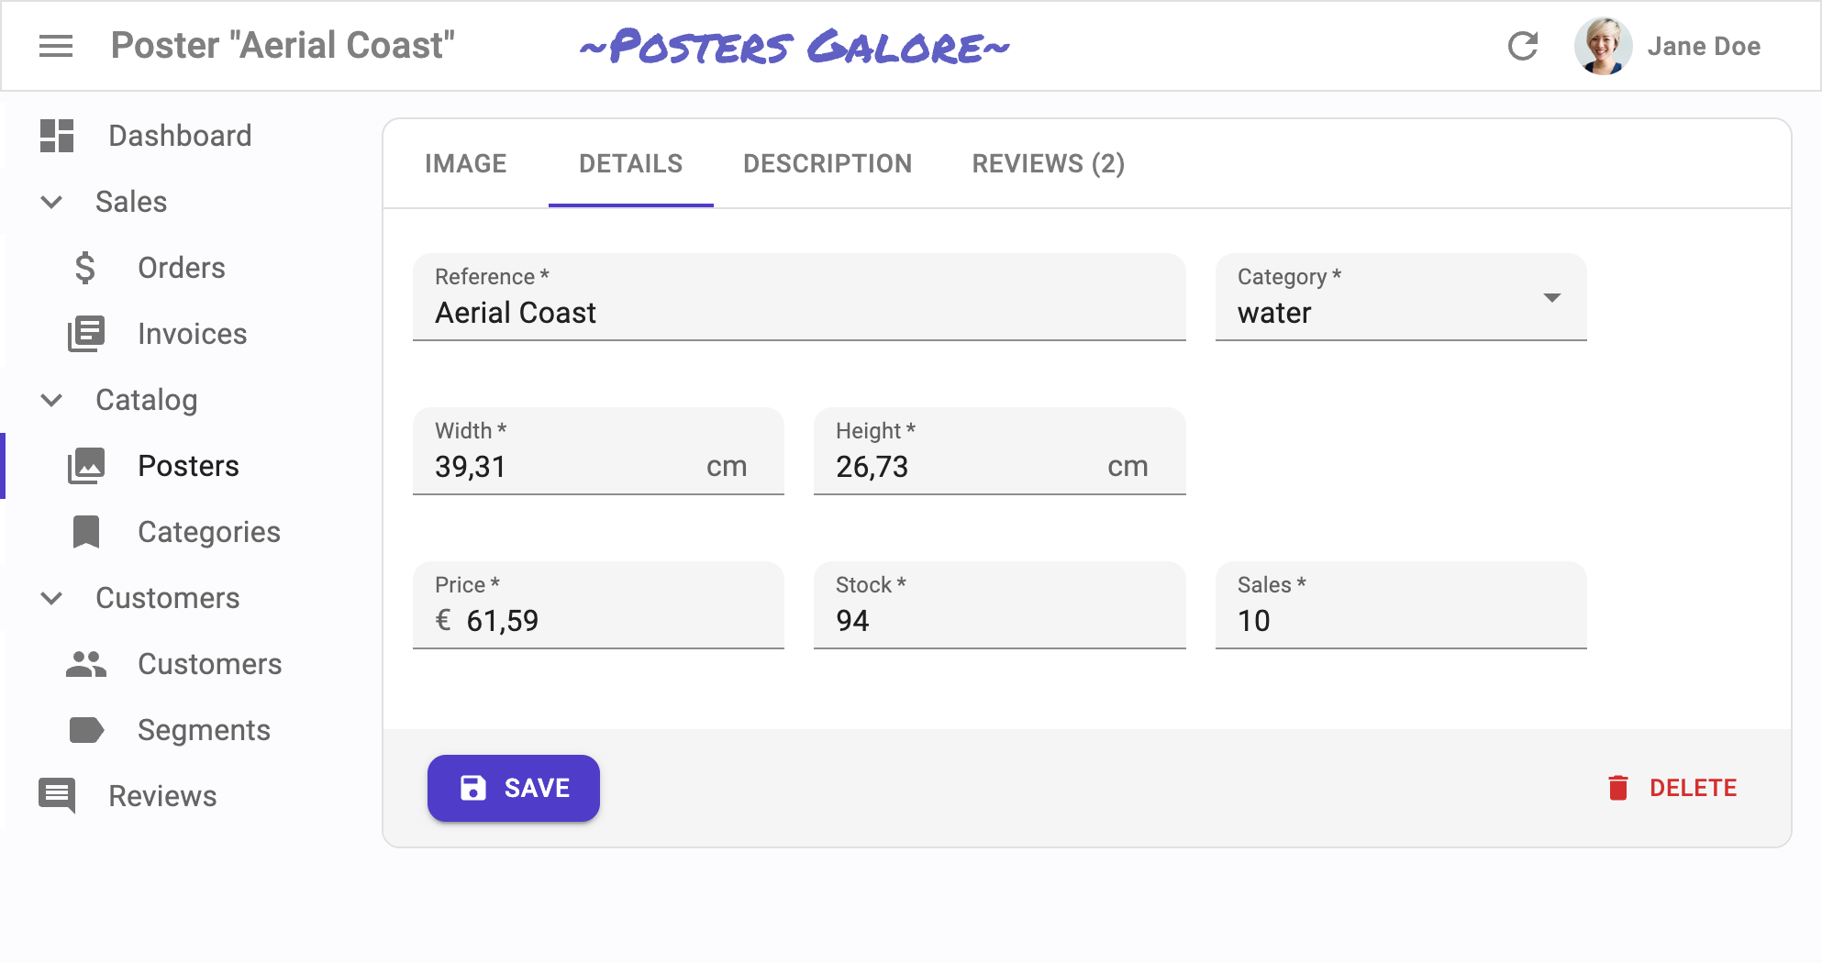Viewport: 1822px width, 963px height.
Task: Click the Invoices document icon
Action: point(86,334)
